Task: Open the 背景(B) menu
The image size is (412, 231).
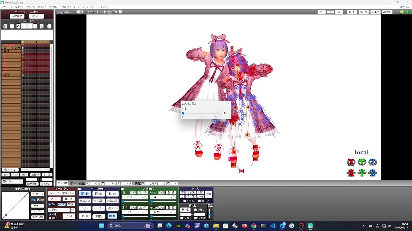Action: click(x=42, y=7)
